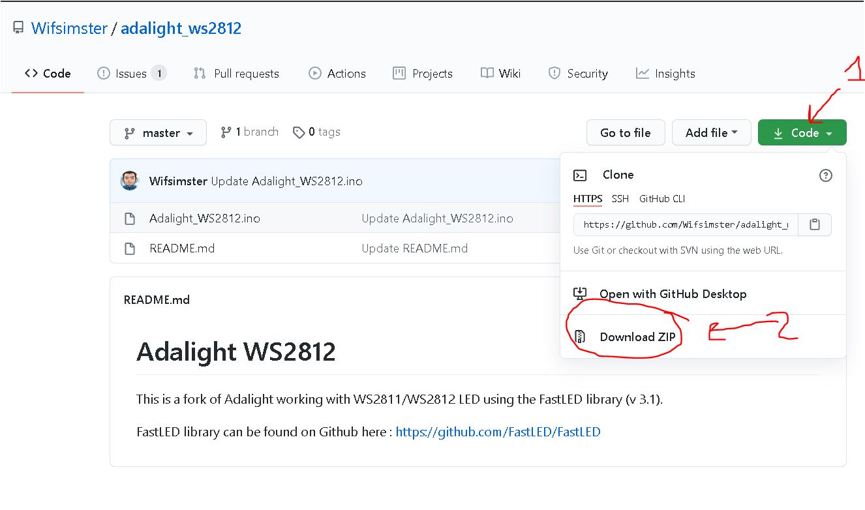The width and height of the screenshot is (865, 510).
Task: Select the Code tab
Action: [x=48, y=74]
